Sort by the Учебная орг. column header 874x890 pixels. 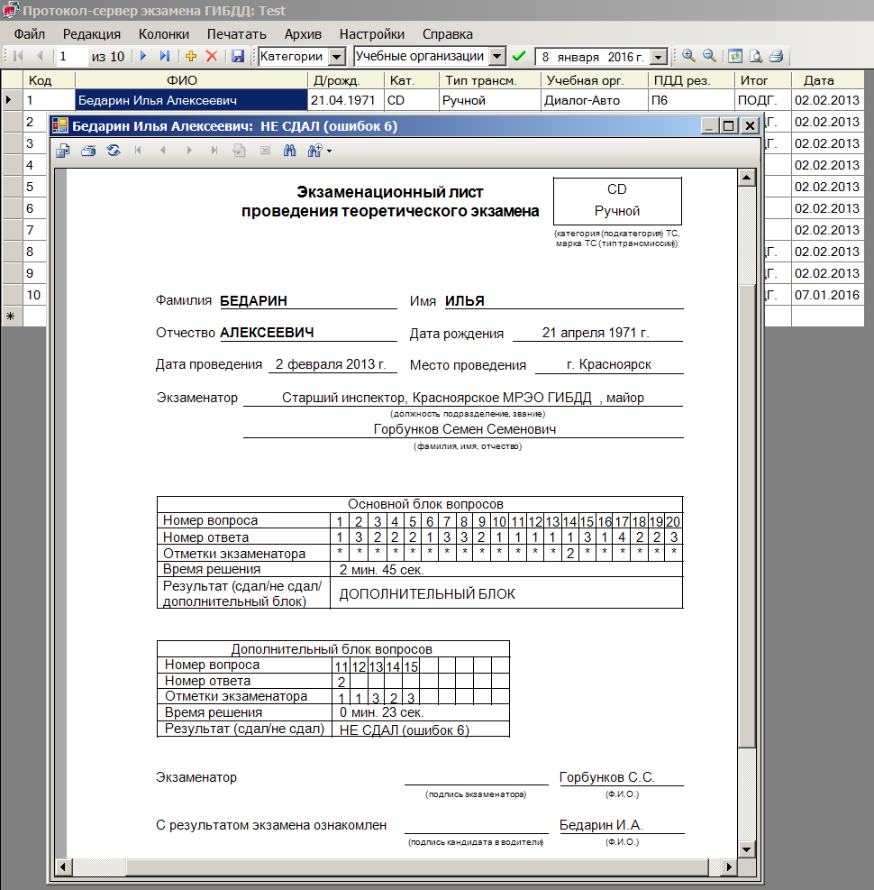[x=595, y=80]
